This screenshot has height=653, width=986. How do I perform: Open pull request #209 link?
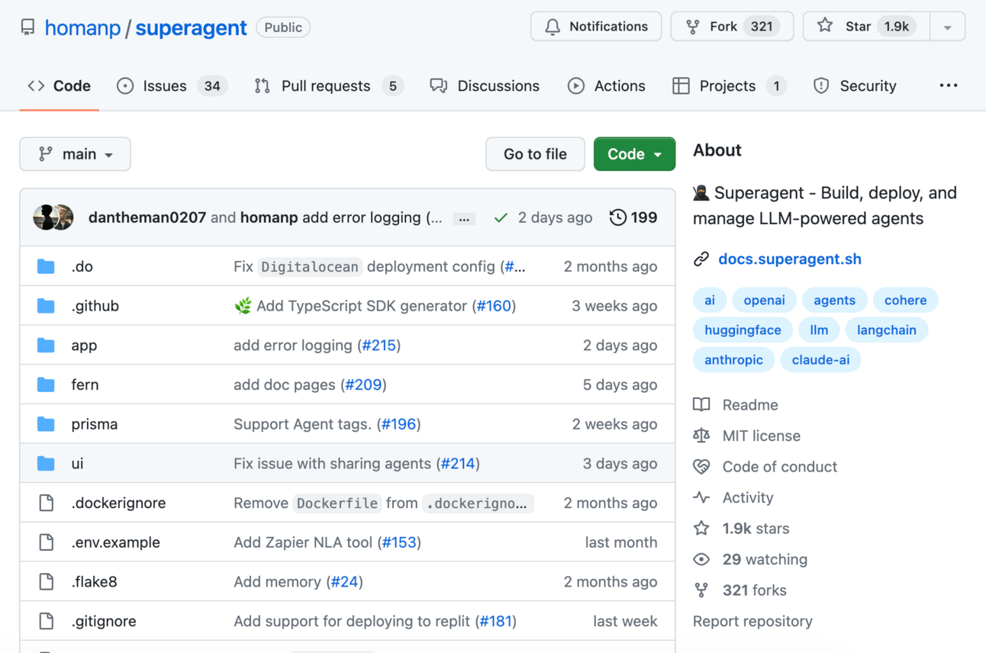[x=363, y=384]
